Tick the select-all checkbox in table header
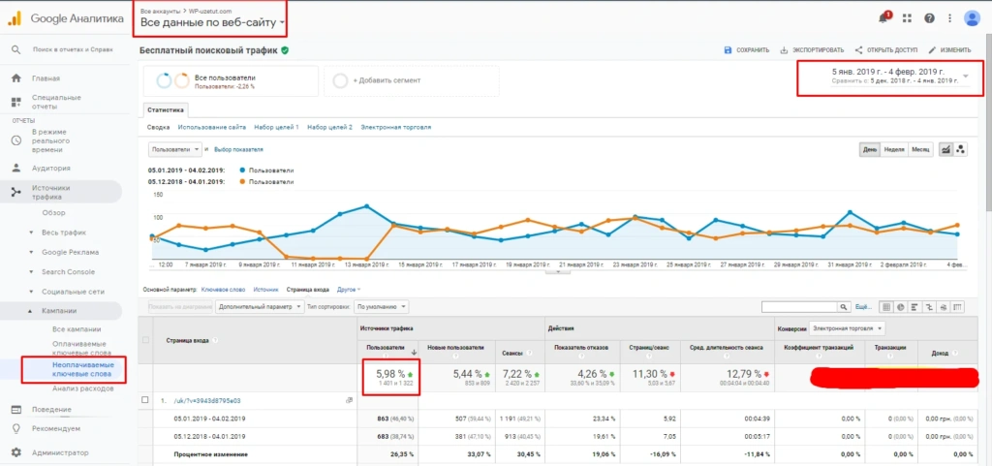 tap(145, 340)
